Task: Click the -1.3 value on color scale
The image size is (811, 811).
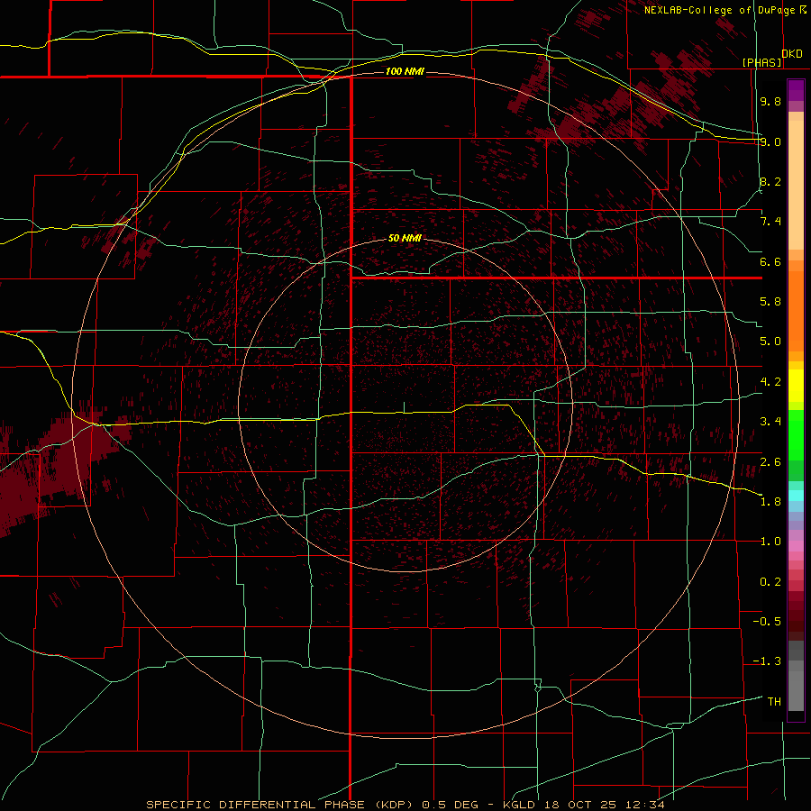Action: 767,661
